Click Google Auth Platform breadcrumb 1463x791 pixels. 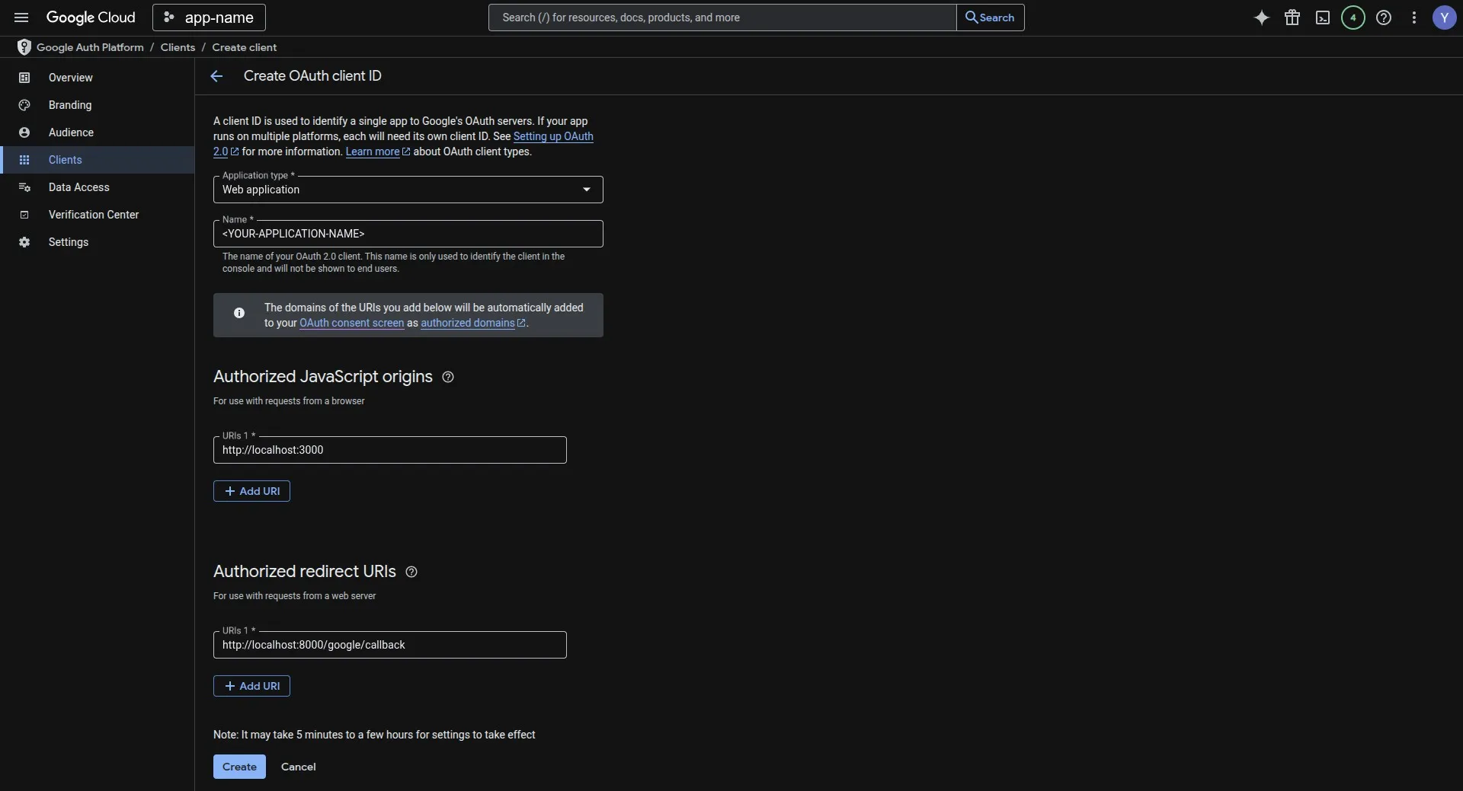pyautogui.click(x=90, y=47)
